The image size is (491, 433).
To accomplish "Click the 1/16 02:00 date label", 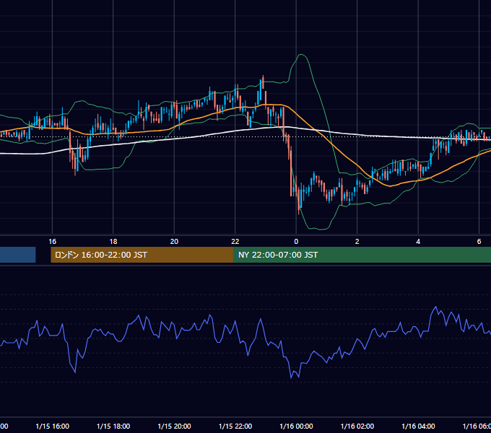I will pos(357,426).
